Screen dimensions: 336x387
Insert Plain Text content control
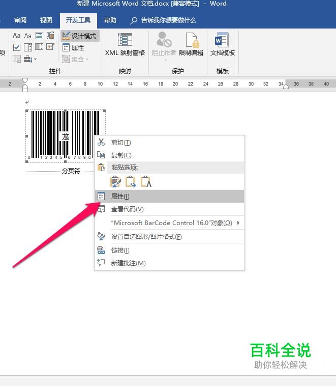click(27, 36)
